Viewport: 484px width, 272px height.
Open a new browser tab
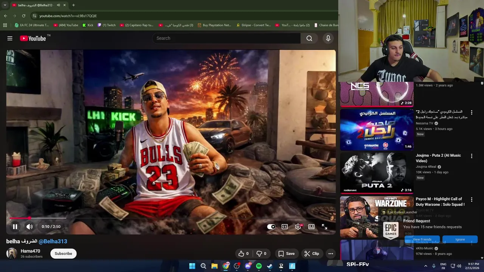pos(73,5)
